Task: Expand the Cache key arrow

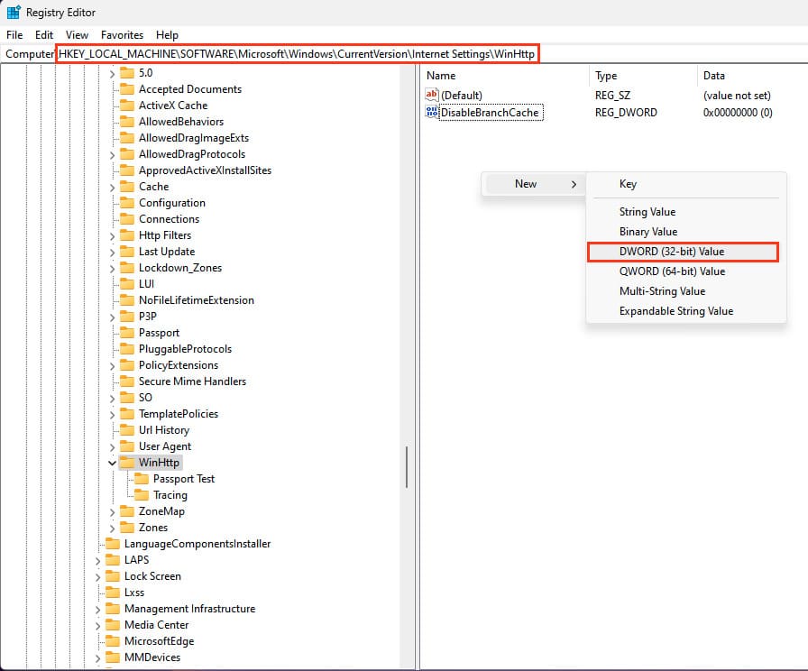Action: coord(113,187)
